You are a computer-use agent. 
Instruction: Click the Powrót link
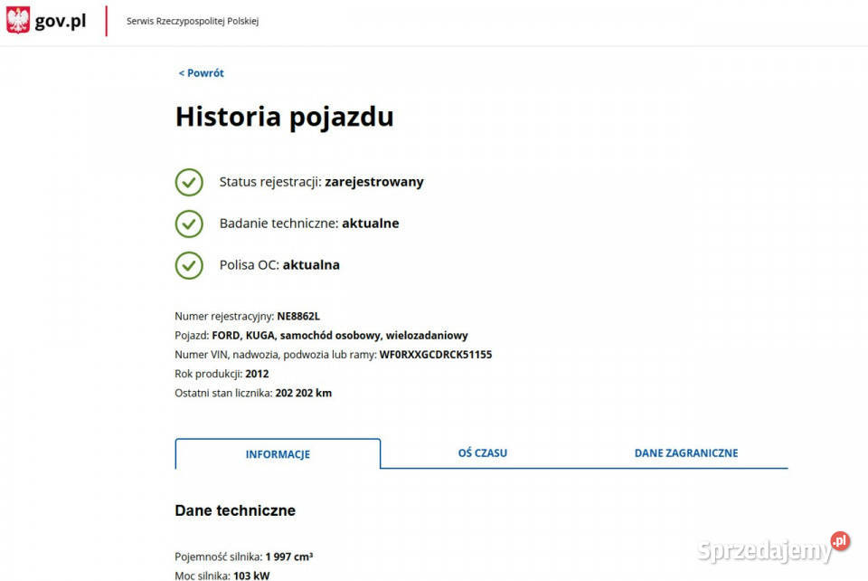pyautogui.click(x=204, y=72)
